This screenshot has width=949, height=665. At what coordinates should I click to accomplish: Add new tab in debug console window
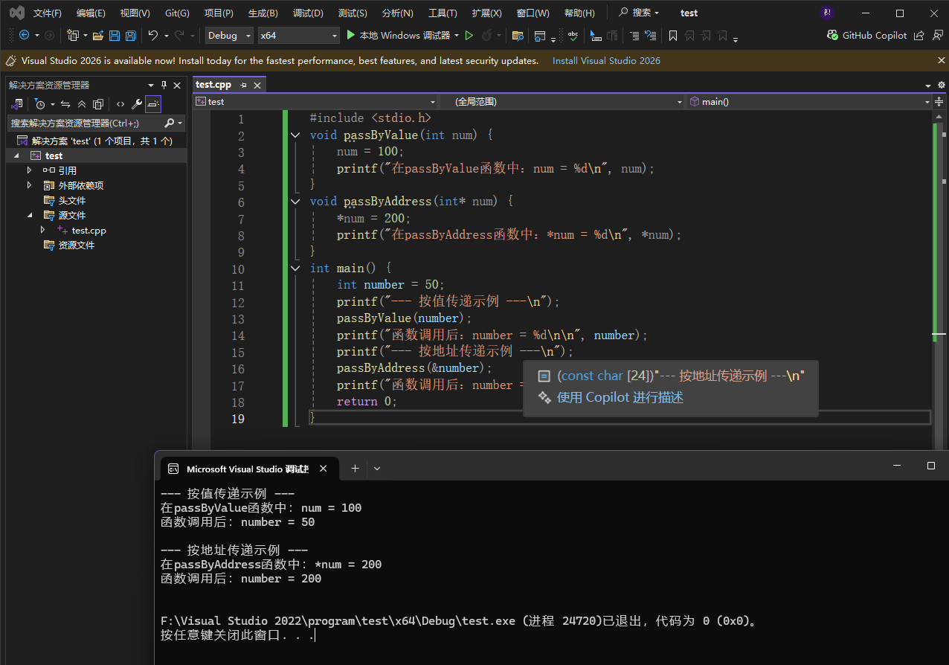(355, 468)
